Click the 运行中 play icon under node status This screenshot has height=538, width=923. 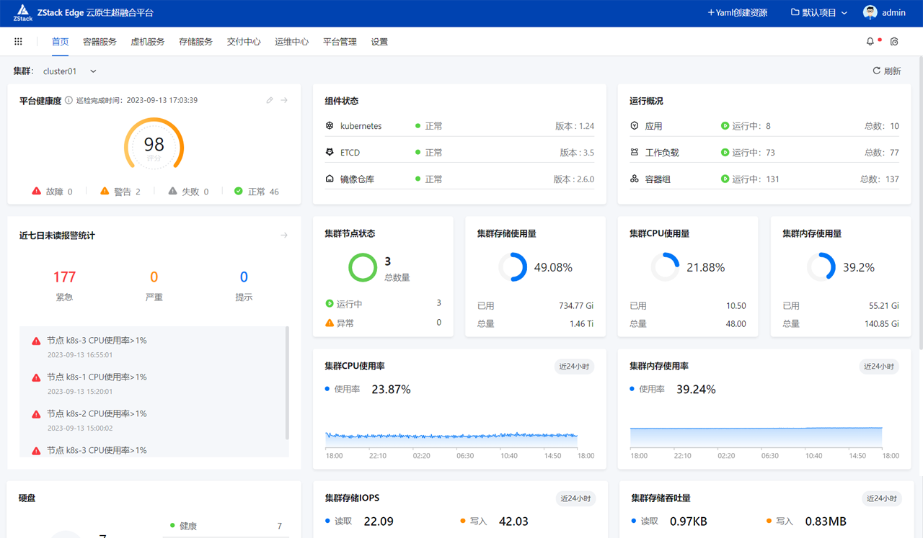330,304
